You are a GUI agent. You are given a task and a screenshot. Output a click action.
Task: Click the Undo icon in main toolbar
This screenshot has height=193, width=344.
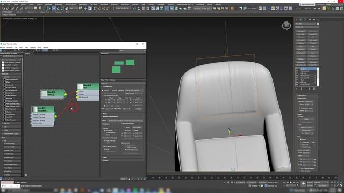(3, 9)
